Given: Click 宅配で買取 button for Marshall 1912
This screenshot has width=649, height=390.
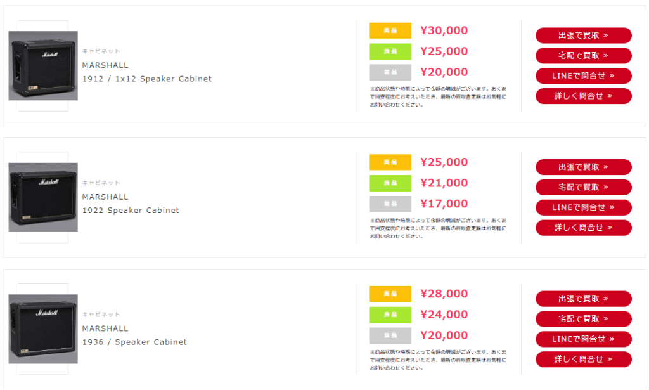Looking at the screenshot, I should pos(583,55).
